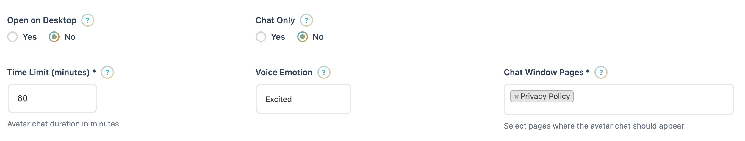Screen dimensions: 745x141
Task: Click help icon beside Open on Desktop
Action: [x=87, y=20]
